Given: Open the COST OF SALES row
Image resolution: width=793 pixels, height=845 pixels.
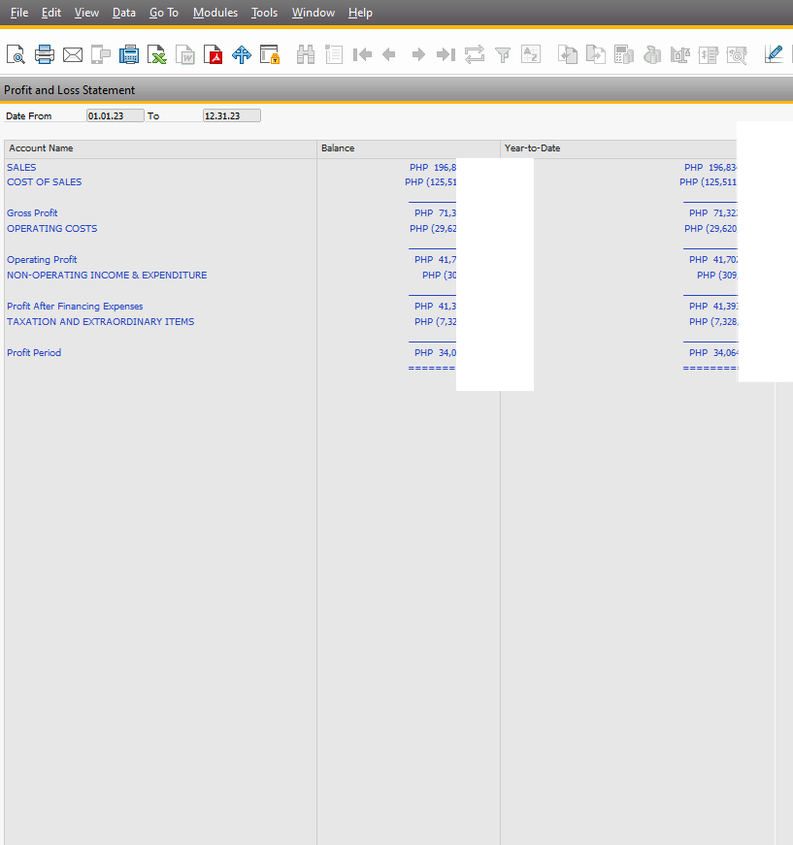Looking at the screenshot, I should (45, 182).
